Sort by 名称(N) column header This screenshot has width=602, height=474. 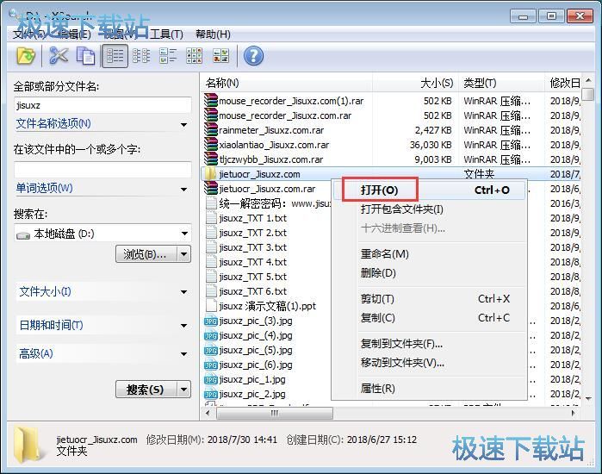pyautogui.click(x=287, y=83)
